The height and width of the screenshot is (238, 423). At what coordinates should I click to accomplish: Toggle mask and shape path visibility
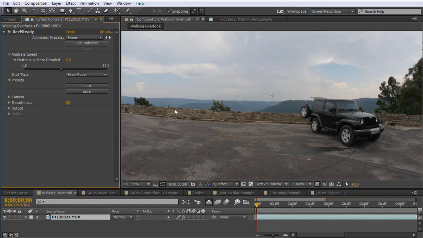click(x=163, y=184)
